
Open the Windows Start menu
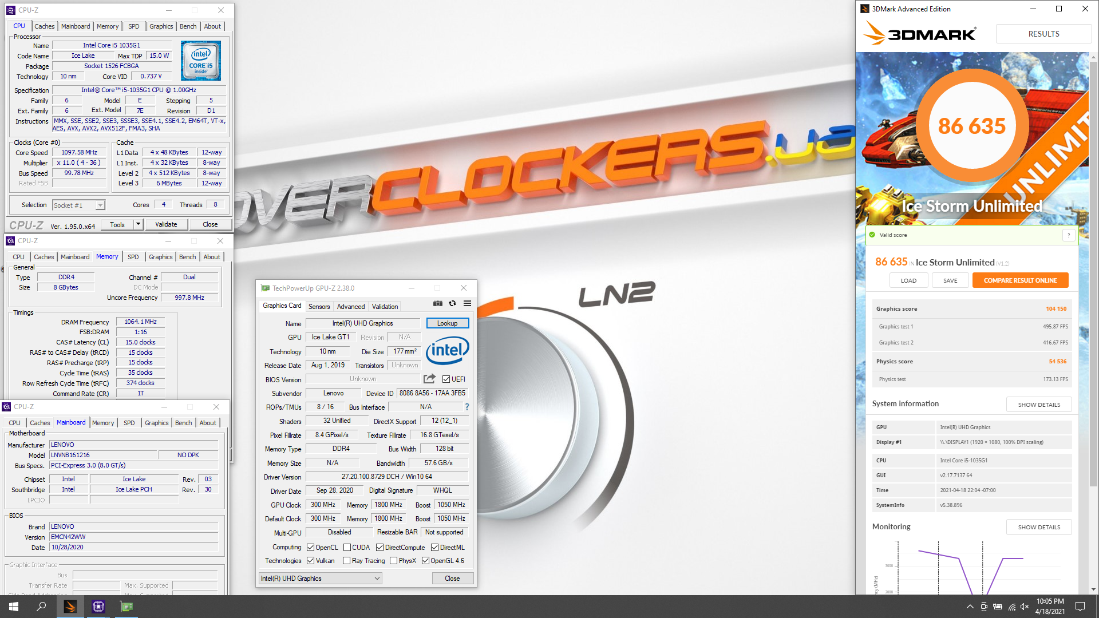pyautogui.click(x=14, y=607)
